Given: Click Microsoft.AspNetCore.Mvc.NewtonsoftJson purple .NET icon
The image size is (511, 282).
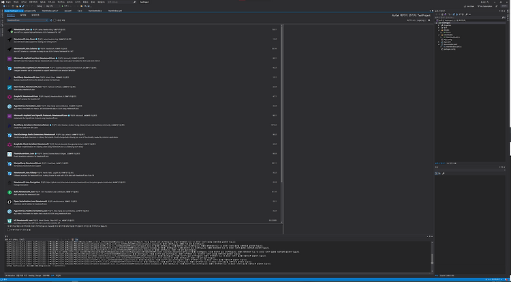Looking at the screenshot, I should coord(10,59).
